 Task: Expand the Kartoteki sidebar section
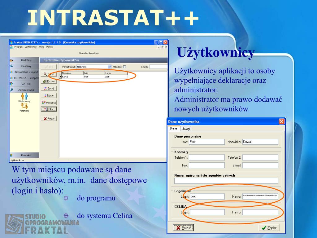point(24,60)
